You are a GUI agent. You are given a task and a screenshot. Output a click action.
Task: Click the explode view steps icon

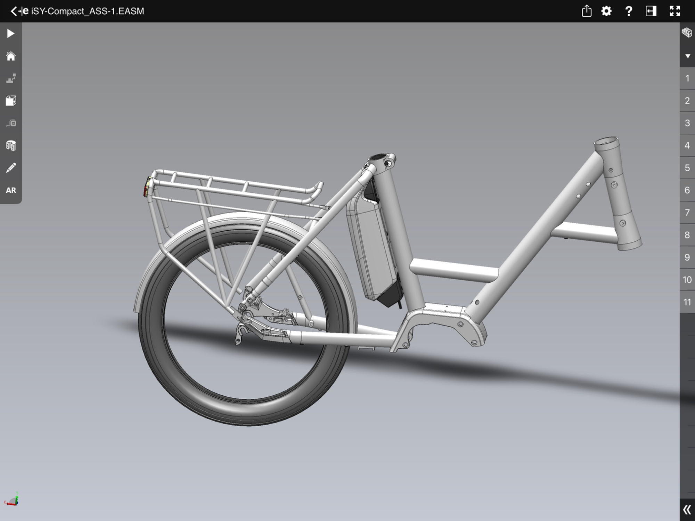pyautogui.click(x=11, y=78)
